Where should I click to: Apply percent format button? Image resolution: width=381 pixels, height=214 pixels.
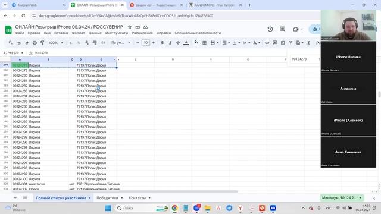pyautogui.click(x=79, y=43)
